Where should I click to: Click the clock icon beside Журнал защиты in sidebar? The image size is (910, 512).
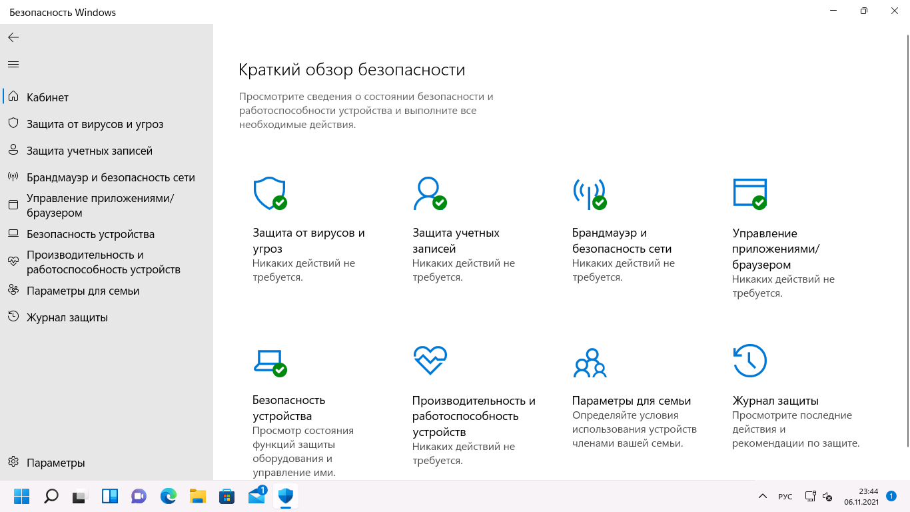click(x=13, y=317)
